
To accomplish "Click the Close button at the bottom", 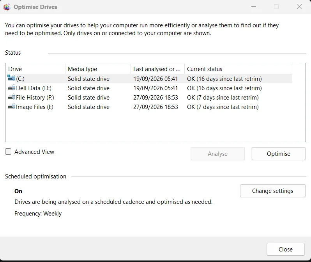I will [285, 249].
